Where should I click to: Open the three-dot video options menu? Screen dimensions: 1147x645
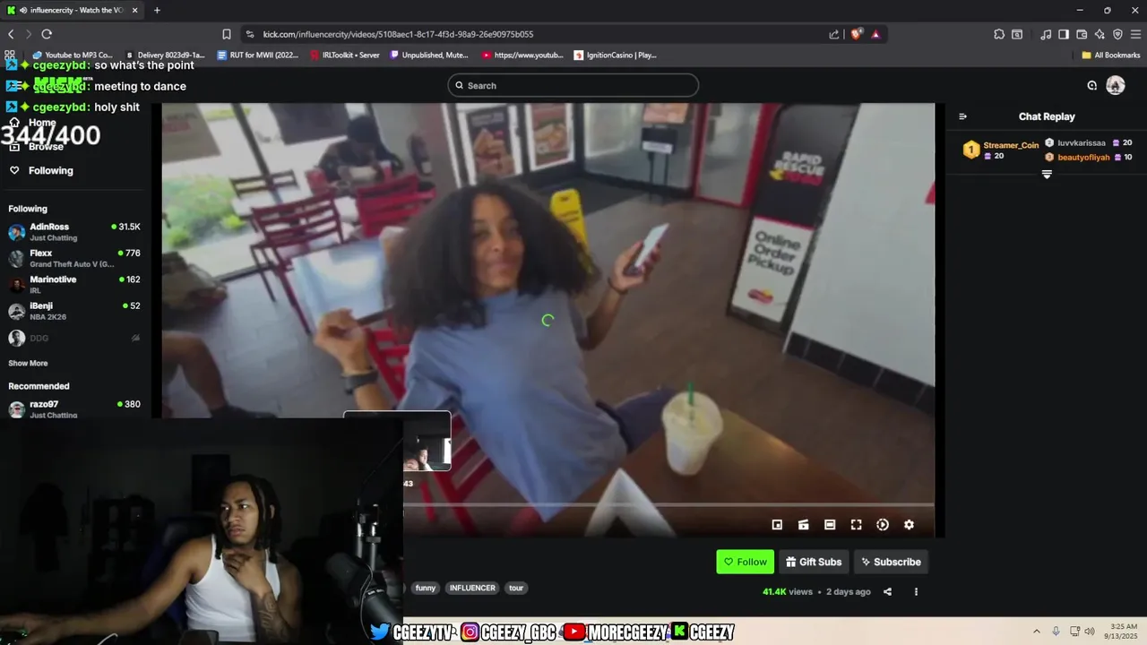(916, 591)
